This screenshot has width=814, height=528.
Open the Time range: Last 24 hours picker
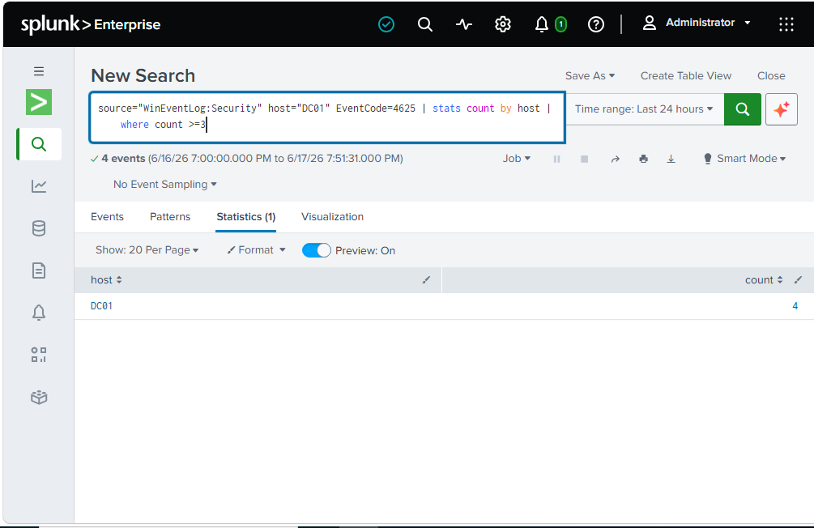point(644,109)
